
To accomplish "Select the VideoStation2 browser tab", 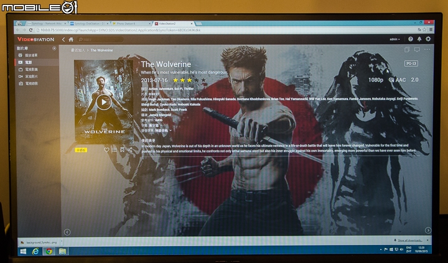I will [x=173, y=24].
